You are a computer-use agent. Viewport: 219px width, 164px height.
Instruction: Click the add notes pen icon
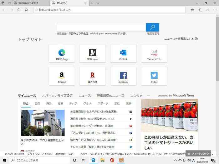point(200,10)
